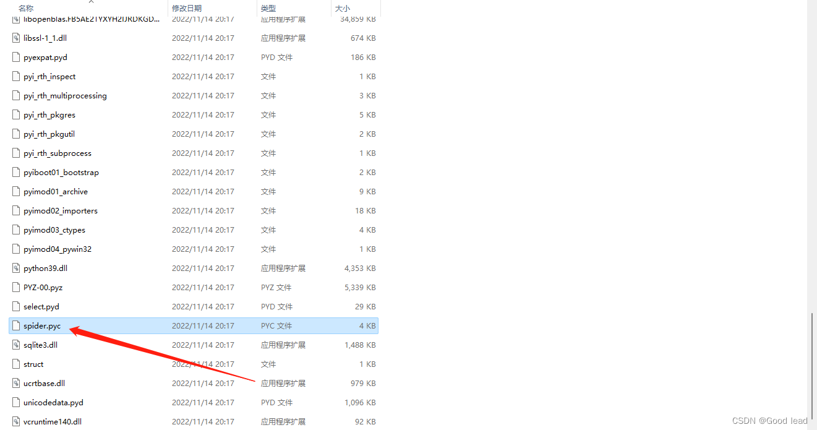Select the pyimod02_importers file
The height and width of the screenshot is (430, 817).
point(60,210)
